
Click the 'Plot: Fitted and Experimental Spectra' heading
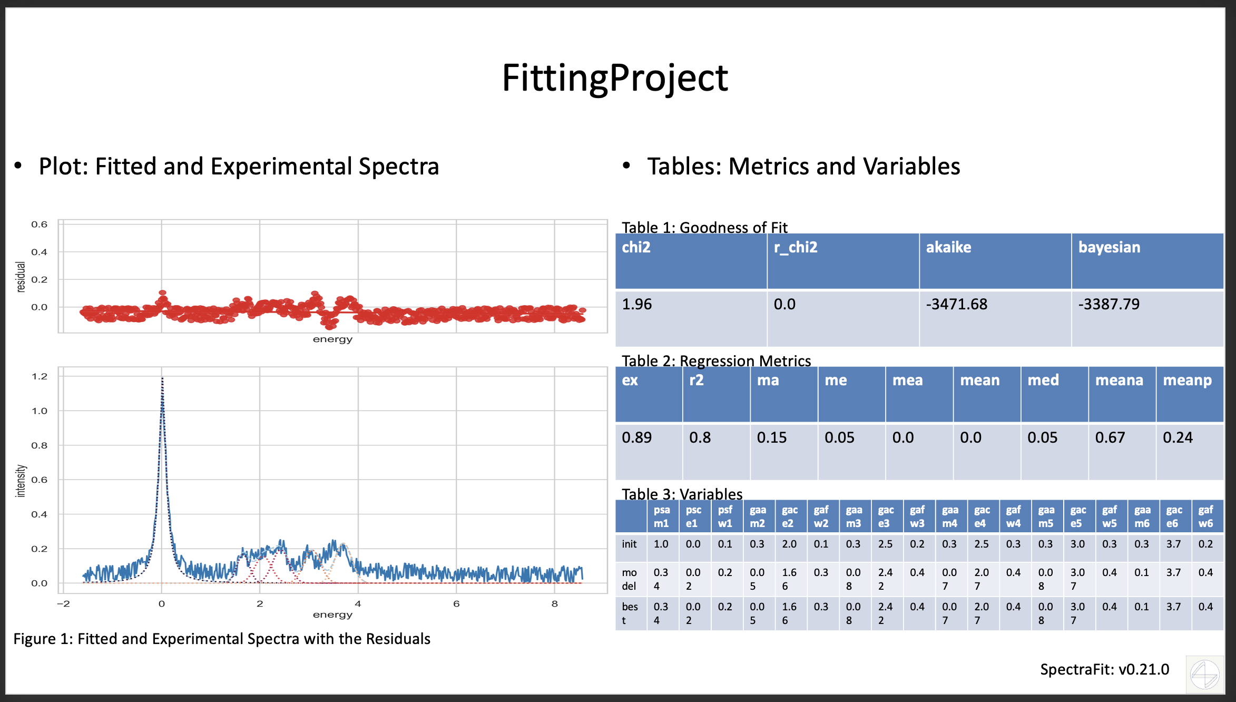pos(239,167)
